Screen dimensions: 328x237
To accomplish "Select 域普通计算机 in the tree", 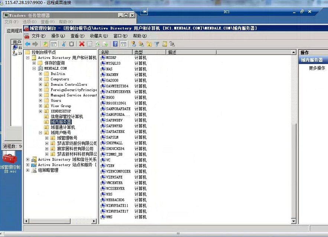I will coord(63,127).
